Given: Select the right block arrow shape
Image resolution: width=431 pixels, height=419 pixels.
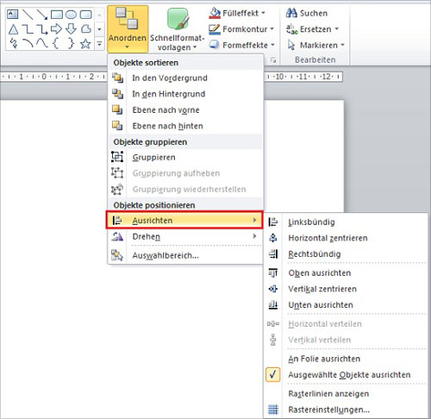Looking at the screenshot, I should (56, 28).
